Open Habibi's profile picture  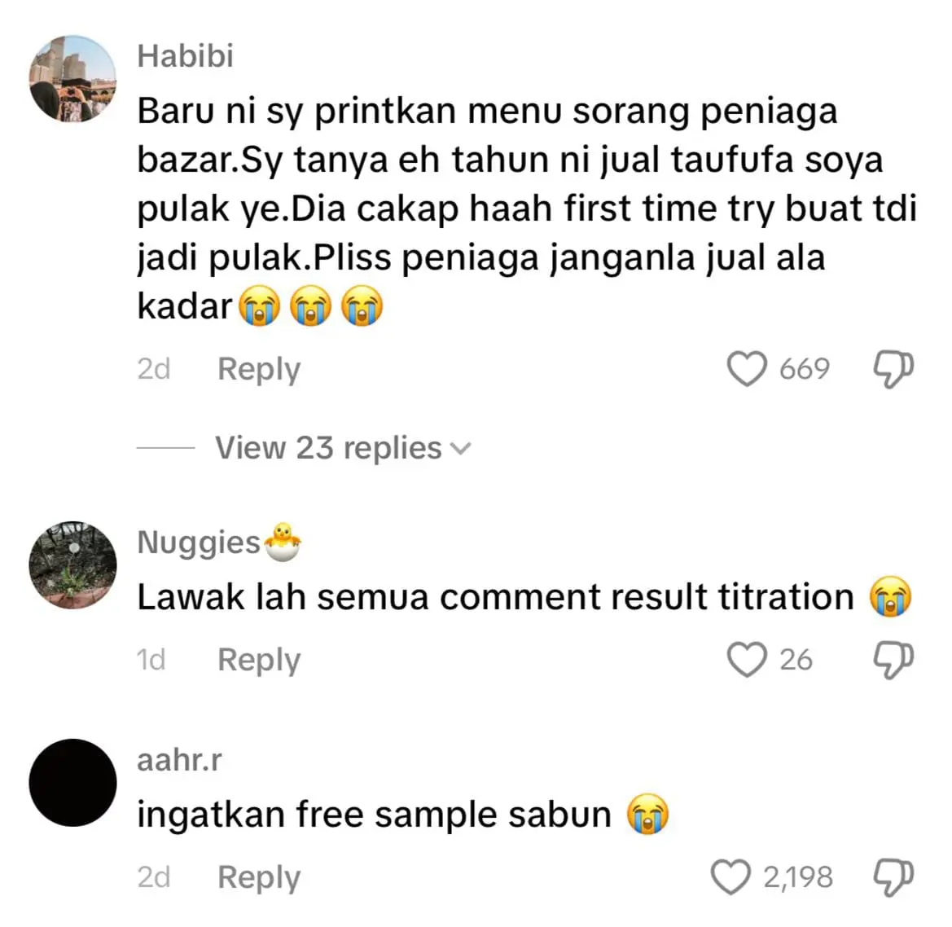point(72,79)
